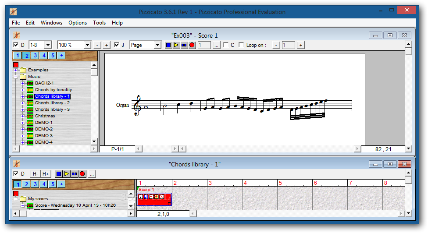Open the Help menu
Image resolution: width=428 pixels, height=233 pixels.
117,23
